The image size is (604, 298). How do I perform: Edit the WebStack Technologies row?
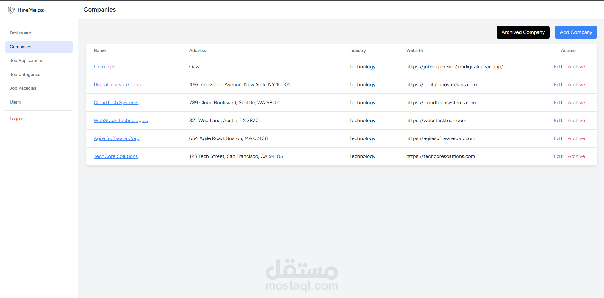[x=558, y=121]
